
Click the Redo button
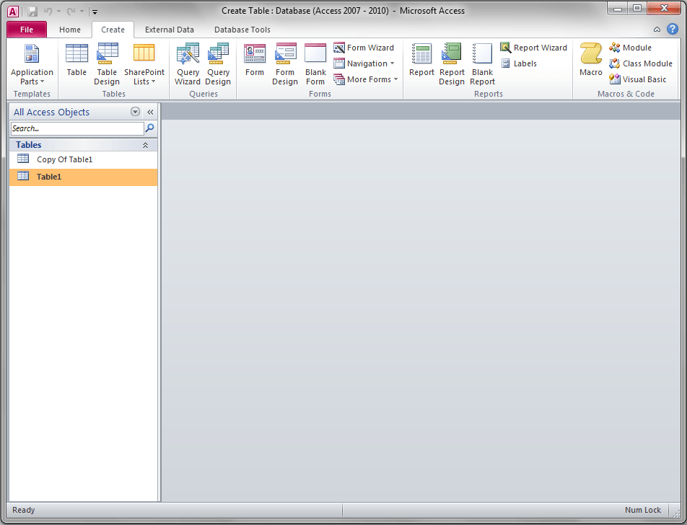pyautogui.click(x=71, y=12)
